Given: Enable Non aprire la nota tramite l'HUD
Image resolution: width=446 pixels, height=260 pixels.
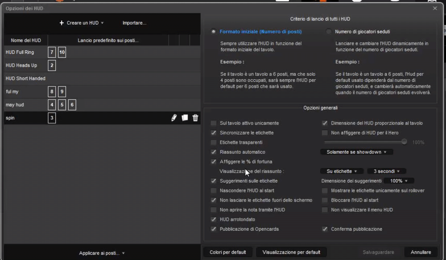Looking at the screenshot, I should (x=213, y=210).
